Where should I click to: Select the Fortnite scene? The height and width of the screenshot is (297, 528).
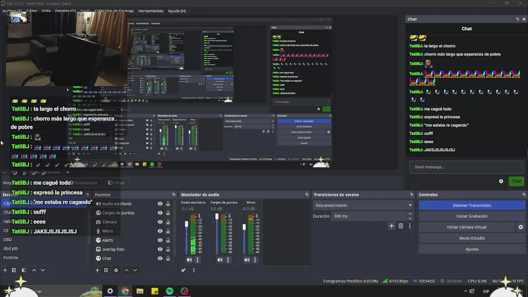click(11, 257)
